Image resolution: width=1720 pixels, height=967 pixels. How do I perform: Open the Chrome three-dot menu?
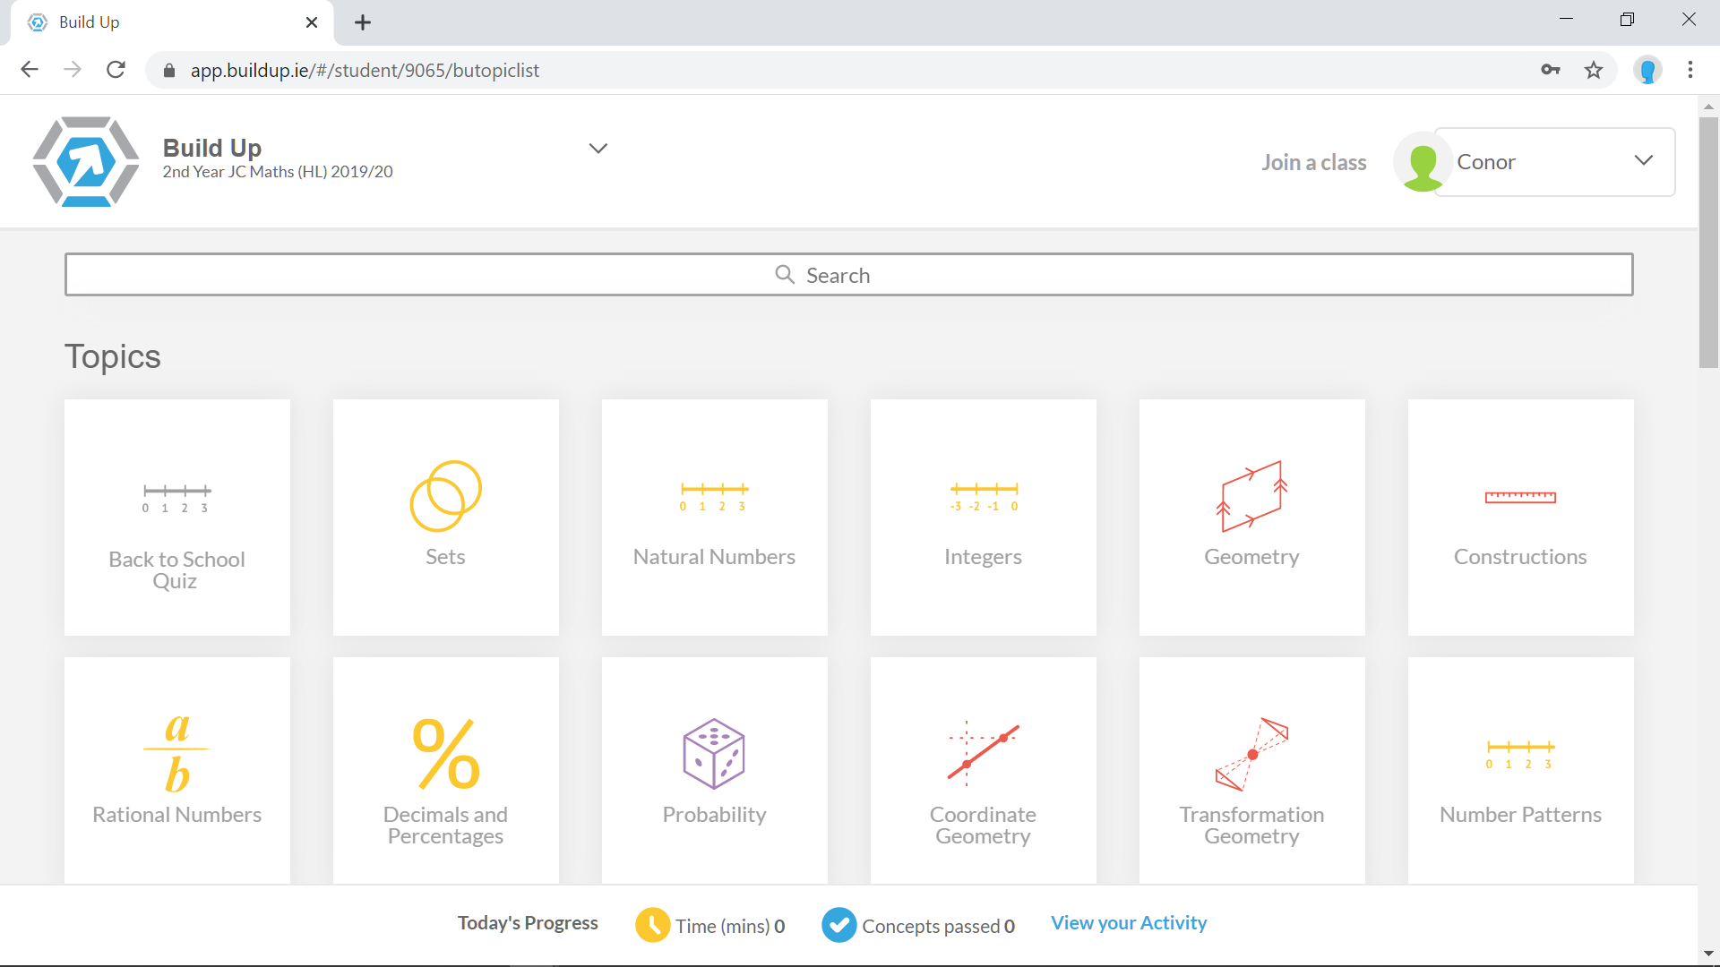tap(1690, 70)
